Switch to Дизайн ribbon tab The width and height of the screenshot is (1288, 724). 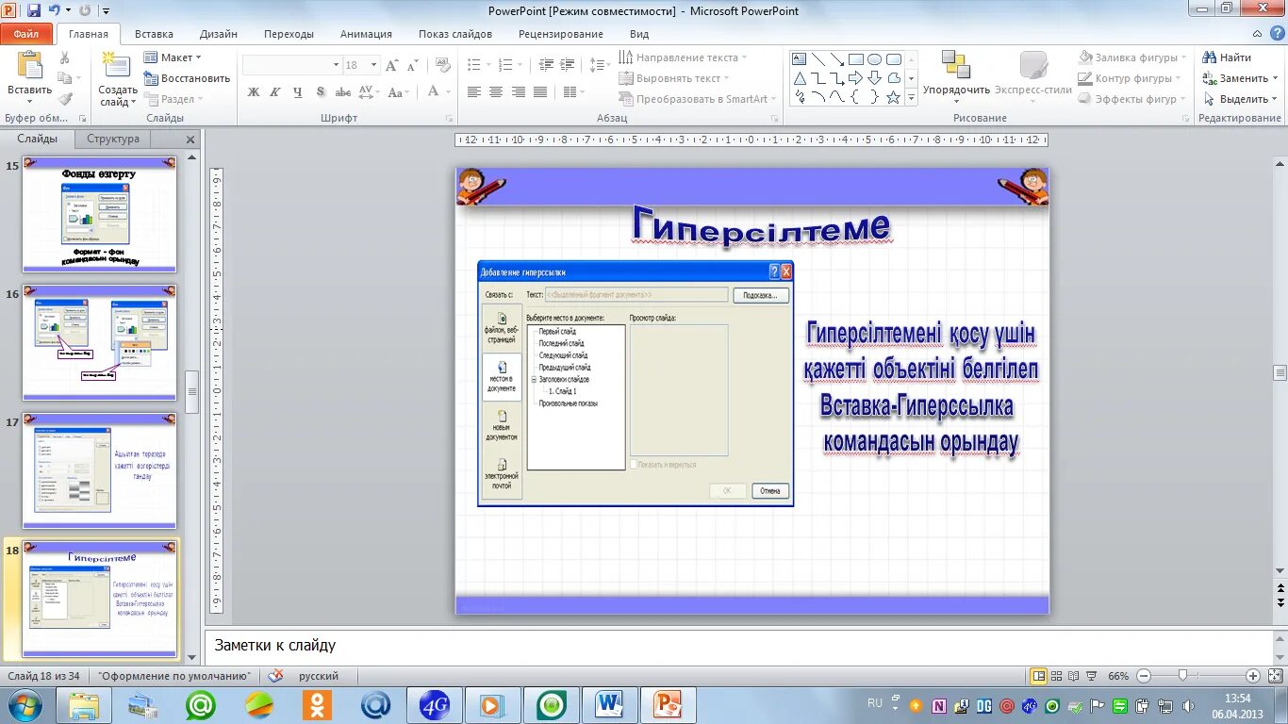point(218,34)
